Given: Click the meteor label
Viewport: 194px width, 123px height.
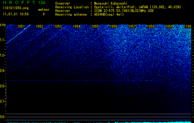Looking at the screenshot, I should click(x=44, y=10).
